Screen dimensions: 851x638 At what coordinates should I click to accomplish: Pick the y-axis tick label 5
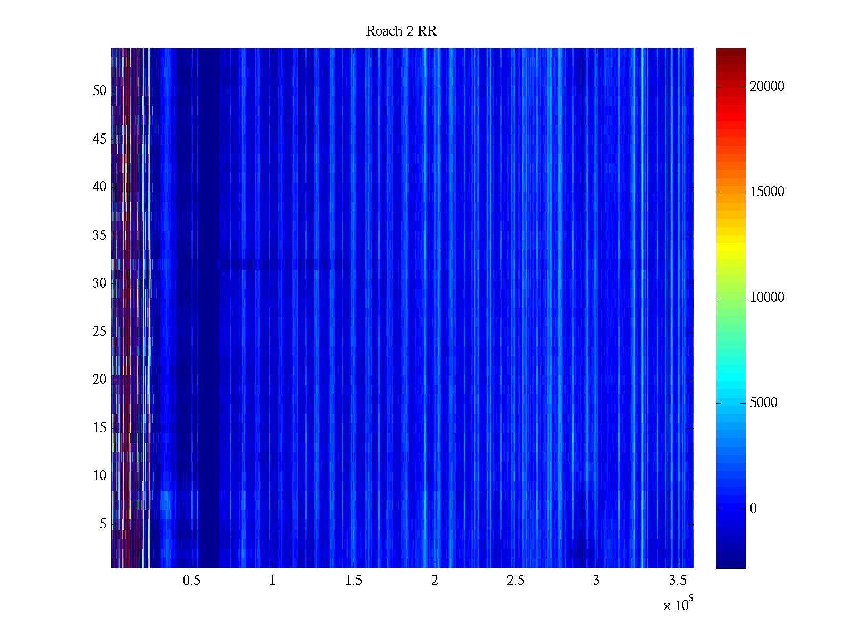103,524
